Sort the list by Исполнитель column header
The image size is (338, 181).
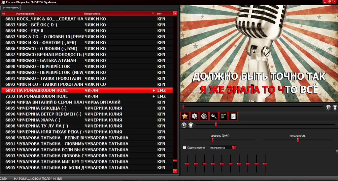click(92, 14)
